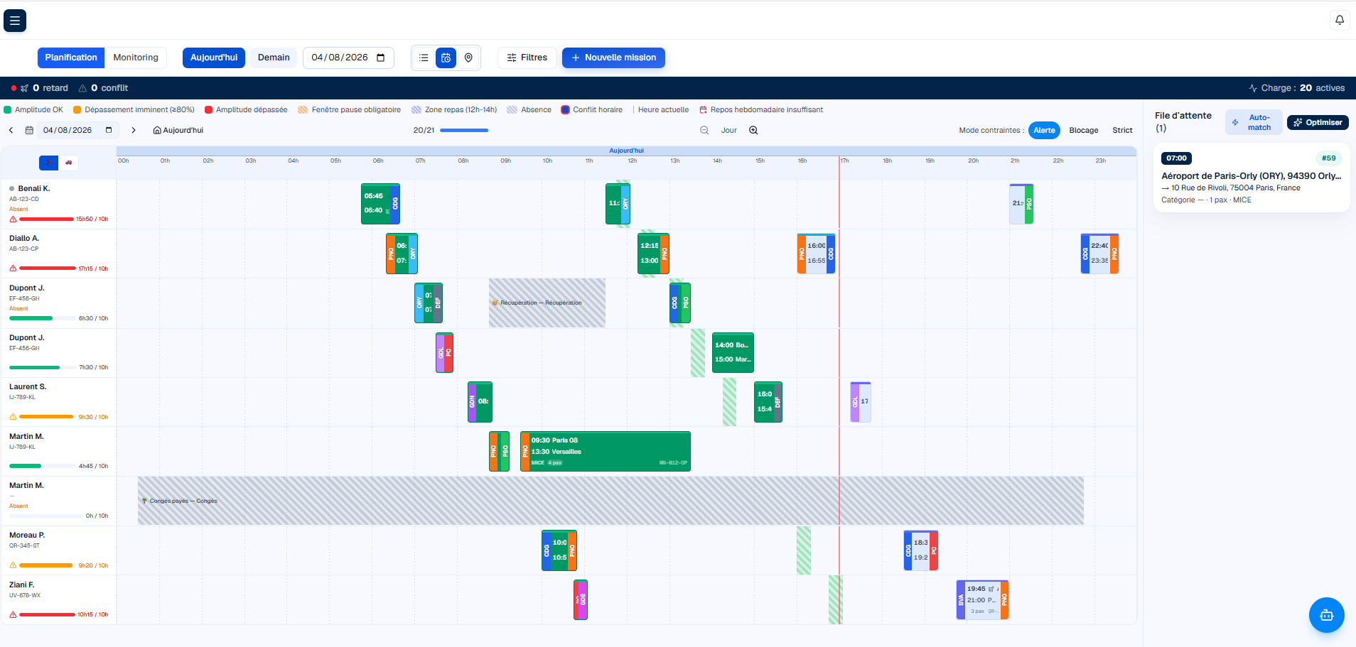Click warning triangle in Benali K. row

(x=13, y=219)
